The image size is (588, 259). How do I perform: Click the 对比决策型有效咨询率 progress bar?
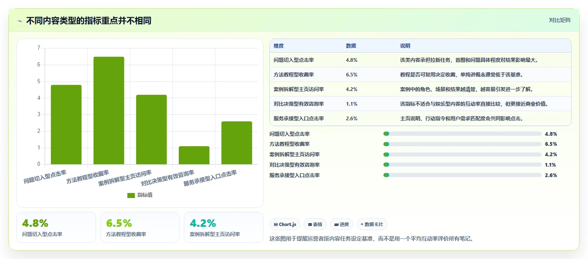[x=462, y=165]
